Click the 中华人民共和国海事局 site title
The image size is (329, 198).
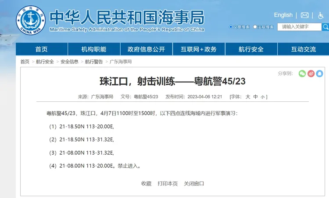point(127,17)
